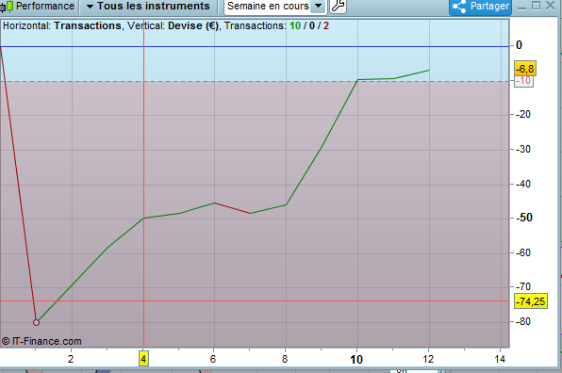Click the -74,25 cursor value label
This screenshot has height=373, width=562.
[531, 301]
